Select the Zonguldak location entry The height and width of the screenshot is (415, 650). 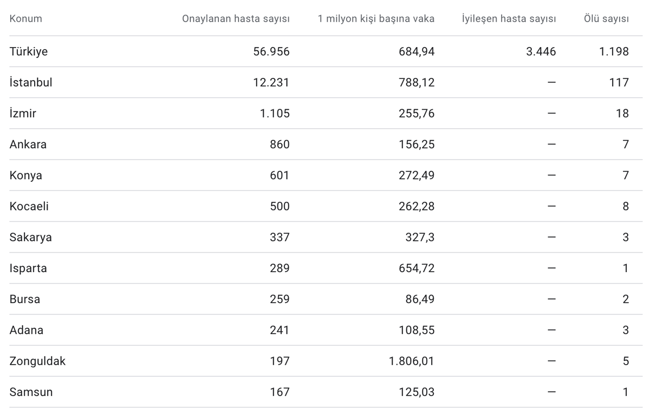(x=37, y=361)
